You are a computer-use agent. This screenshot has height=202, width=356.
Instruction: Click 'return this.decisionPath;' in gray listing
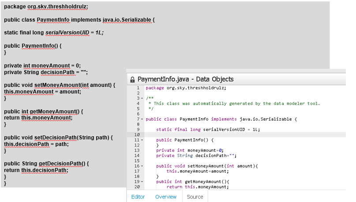(x=36, y=170)
